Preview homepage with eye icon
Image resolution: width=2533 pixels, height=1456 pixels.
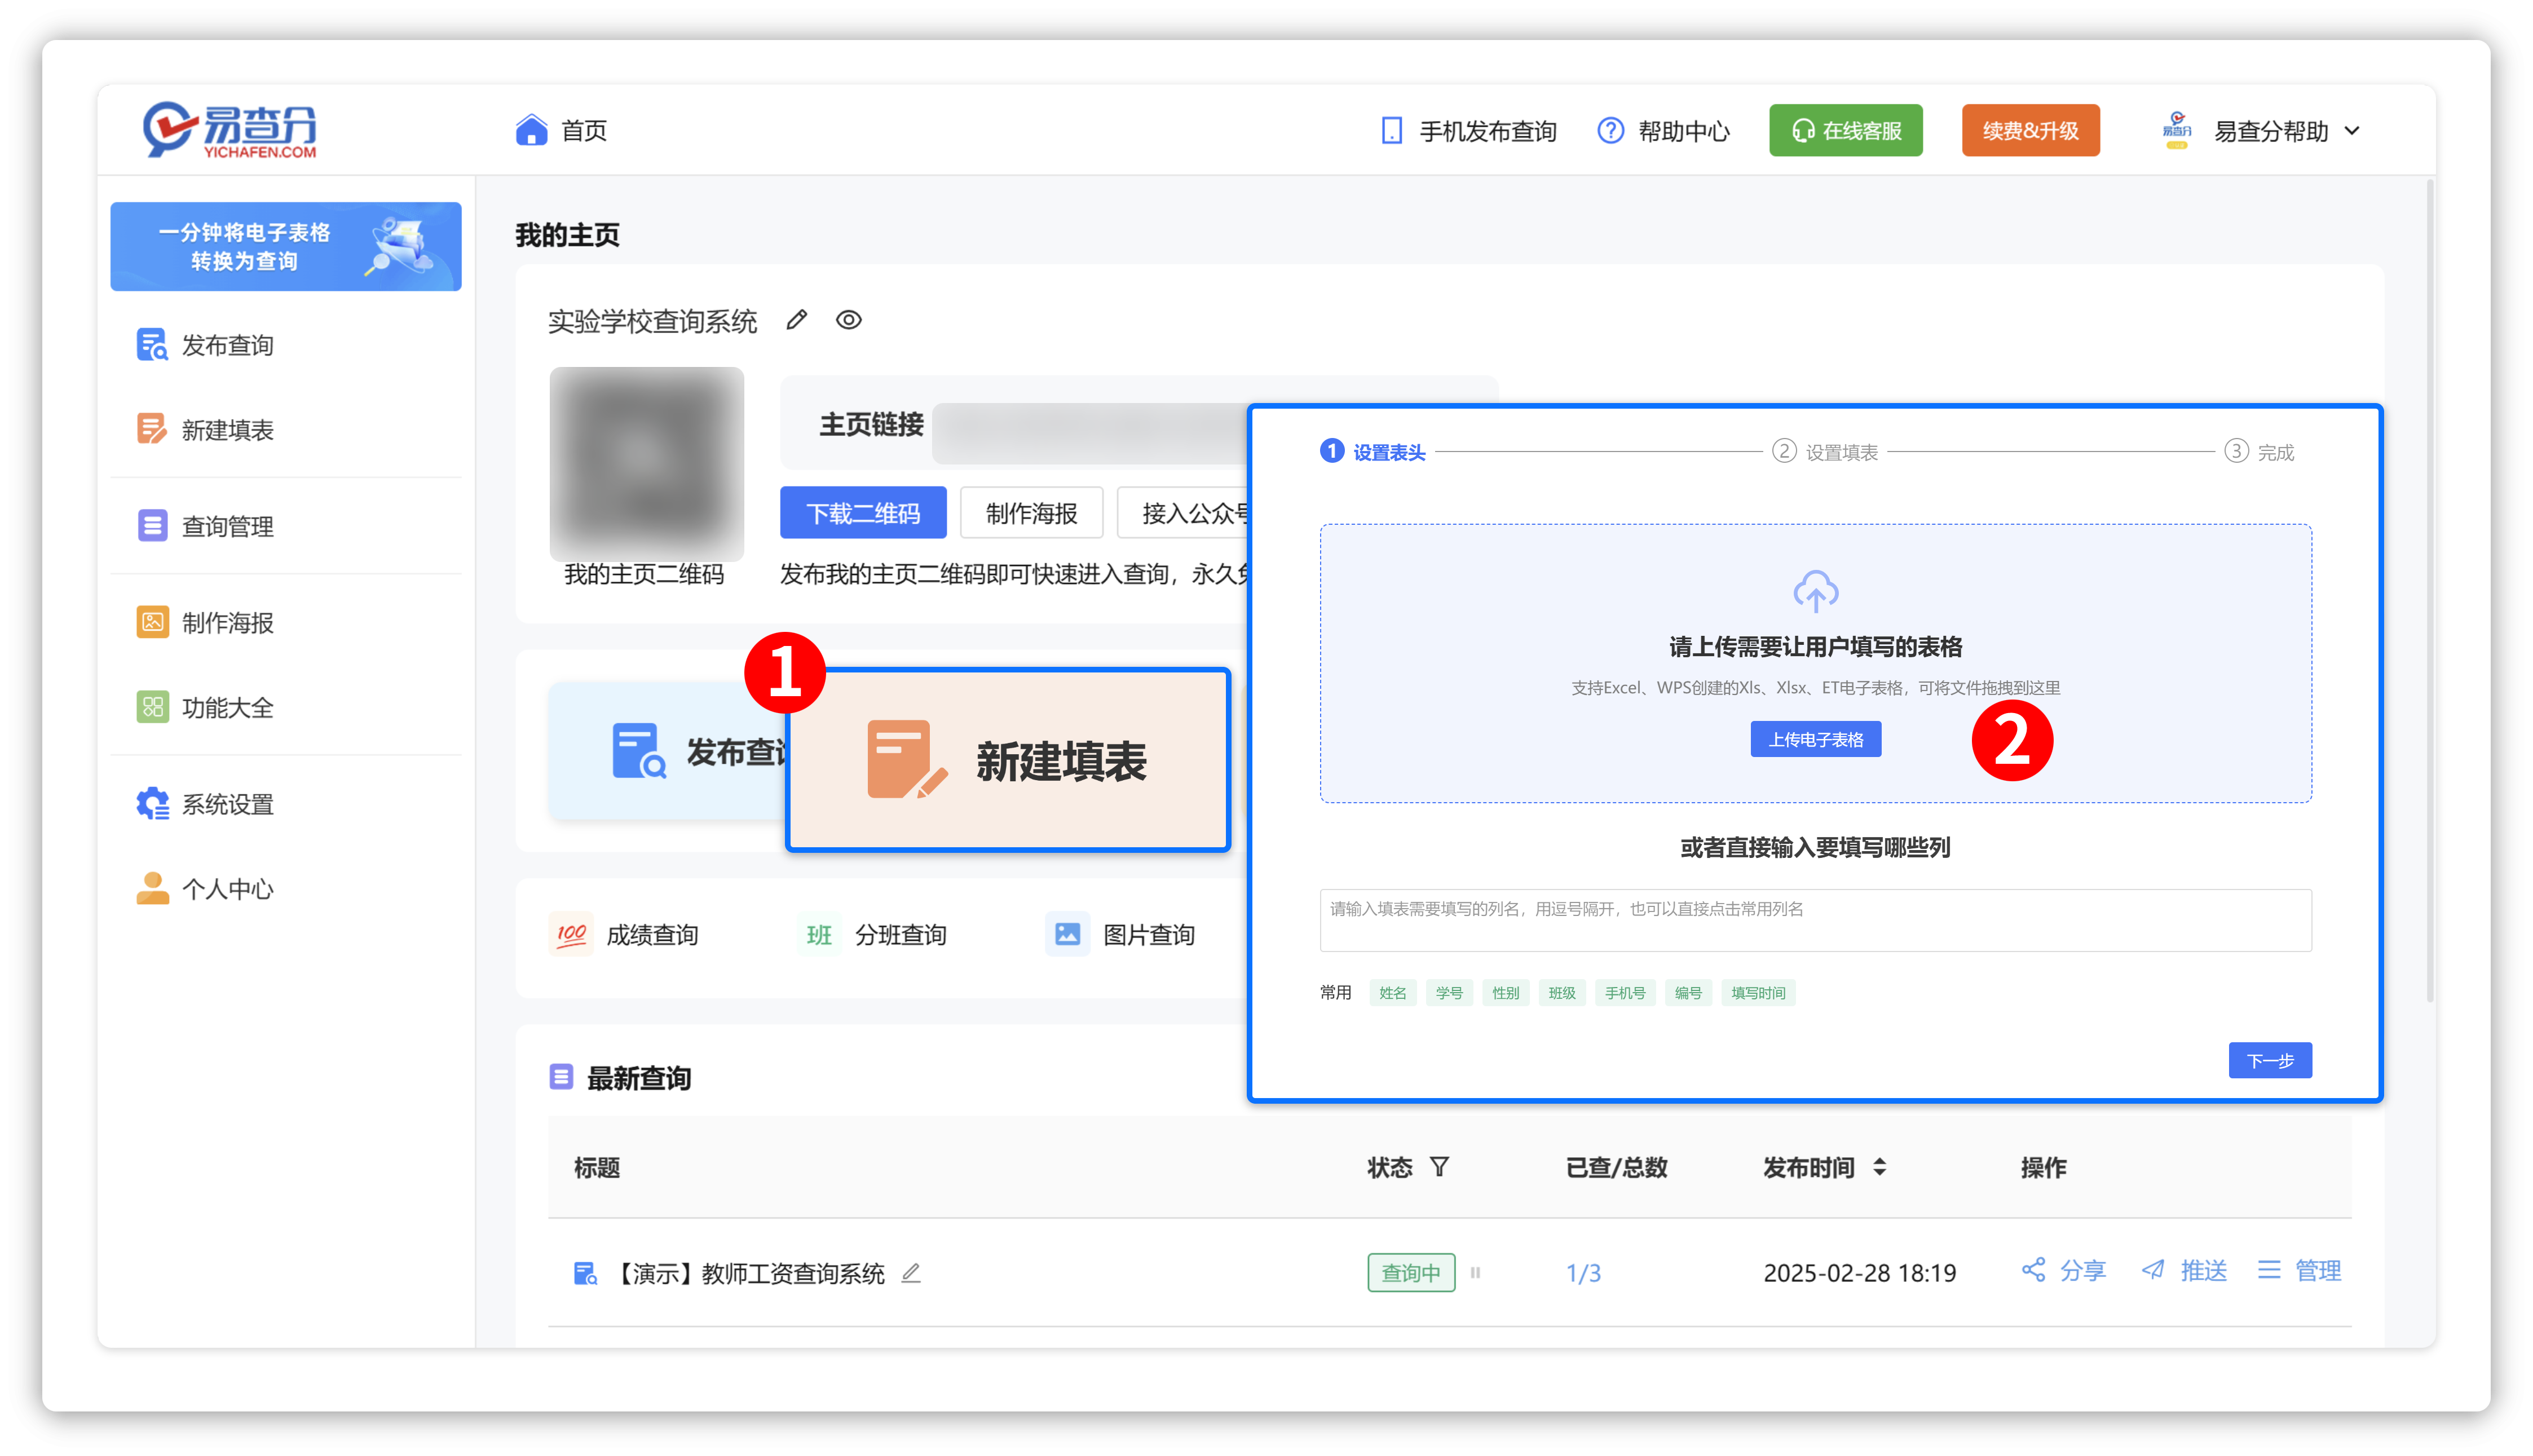click(848, 320)
